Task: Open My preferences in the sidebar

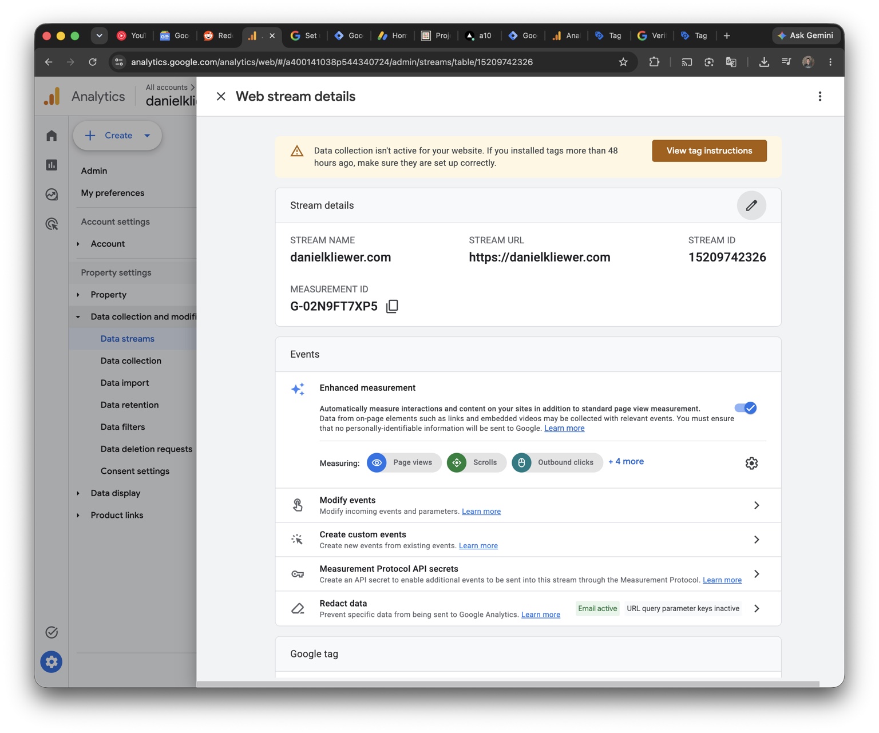Action: [113, 193]
